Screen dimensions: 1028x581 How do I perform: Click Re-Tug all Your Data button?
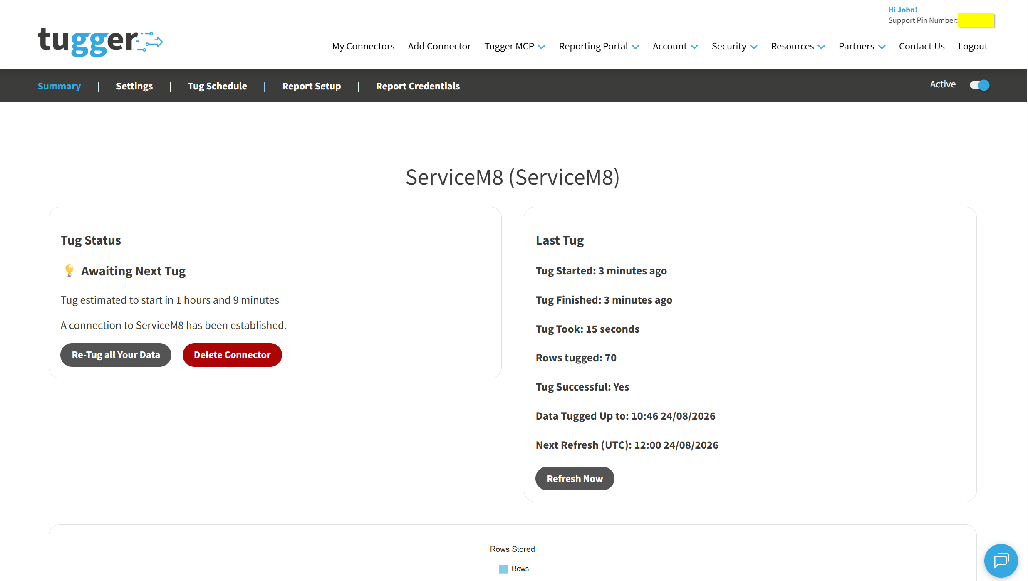(116, 355)
